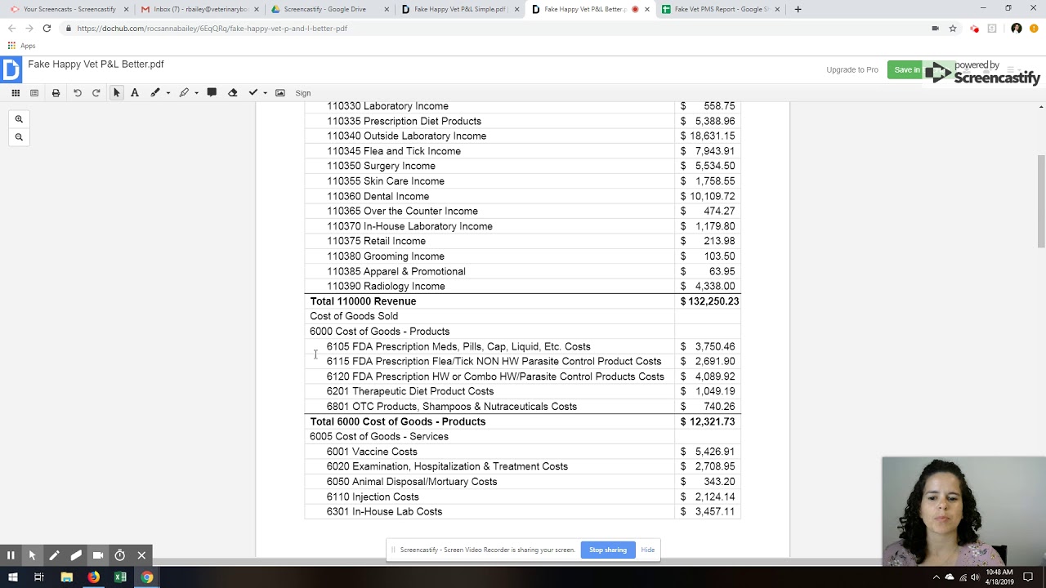
Task: Open the page thumbnails grid view
Action: pyautogui.click(x=16, y=93)
